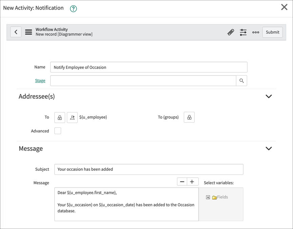Attach a file using the paperclip icon
The height and width of the screenshot is (229, 293).
(231, 32)
